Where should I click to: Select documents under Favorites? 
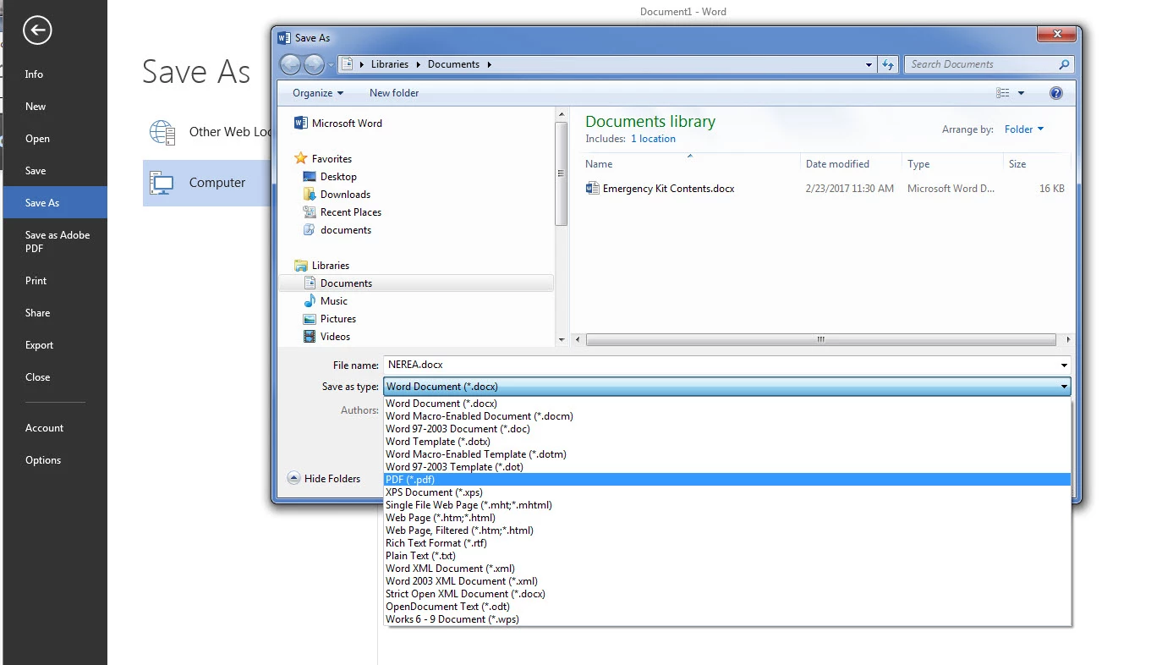point(346,230)
